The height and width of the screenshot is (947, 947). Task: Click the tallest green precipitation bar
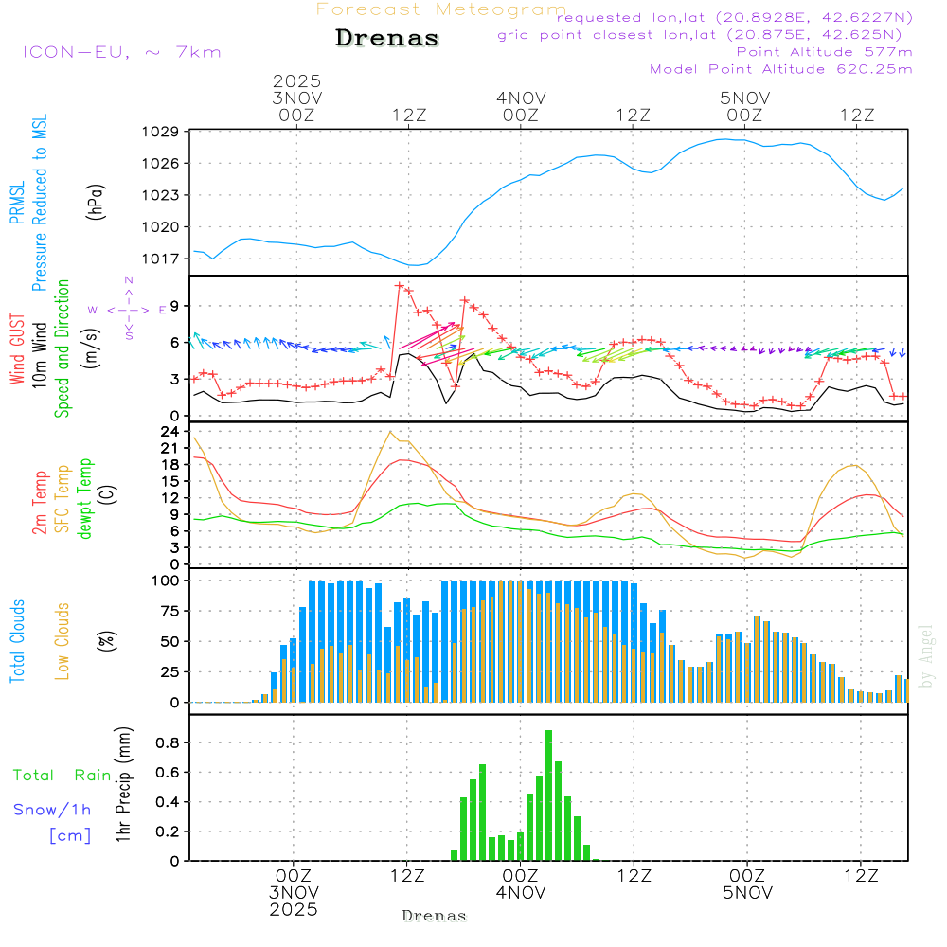pos(548,795)
